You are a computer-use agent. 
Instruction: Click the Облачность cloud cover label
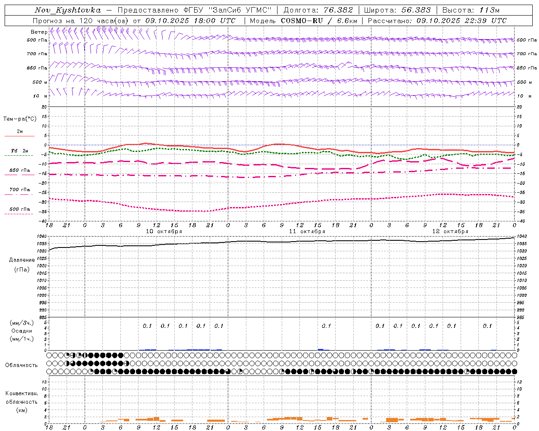coord(21,365)
